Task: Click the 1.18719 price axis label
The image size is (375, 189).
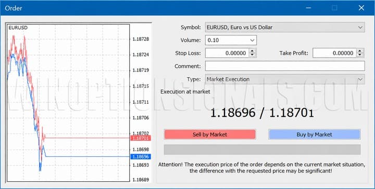Action: pos(141,70)
